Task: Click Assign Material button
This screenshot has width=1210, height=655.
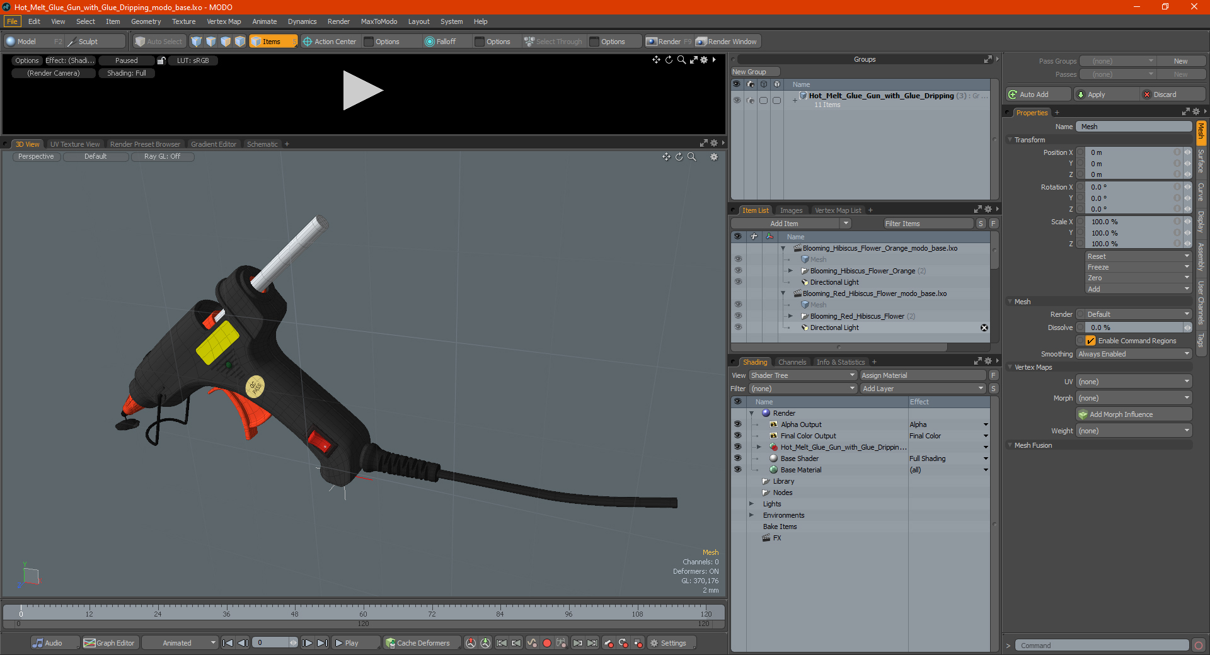Action: 923,375
